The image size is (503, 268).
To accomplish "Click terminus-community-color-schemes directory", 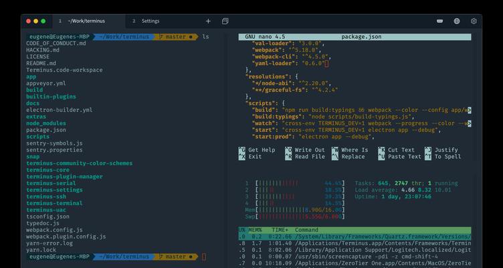I will pyautogui.click(x=79, y=163).
